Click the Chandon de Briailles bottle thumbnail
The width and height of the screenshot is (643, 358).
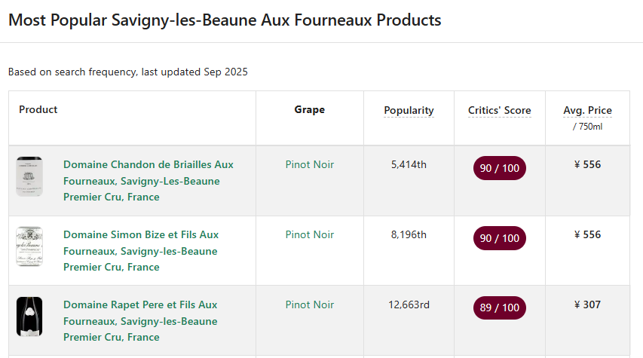point(29,176)
